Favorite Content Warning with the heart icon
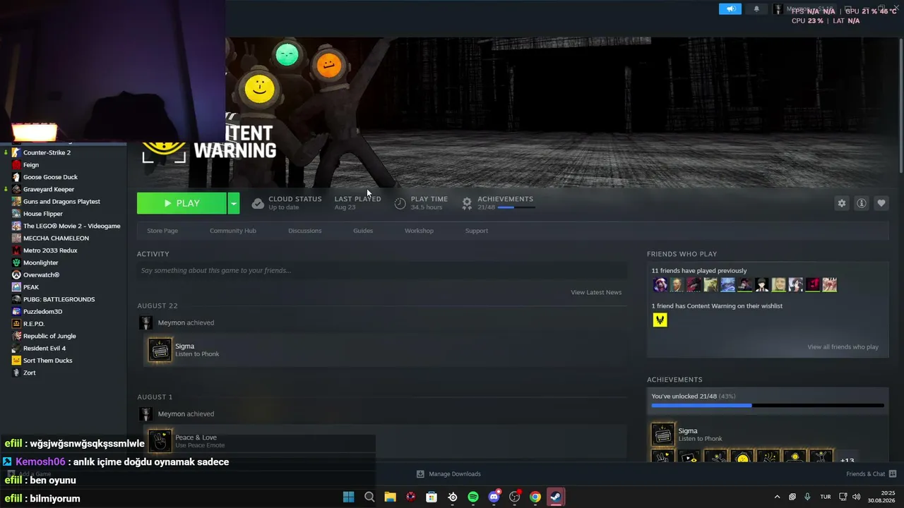This screenshot has height=508, width=904. pos(881,203)
